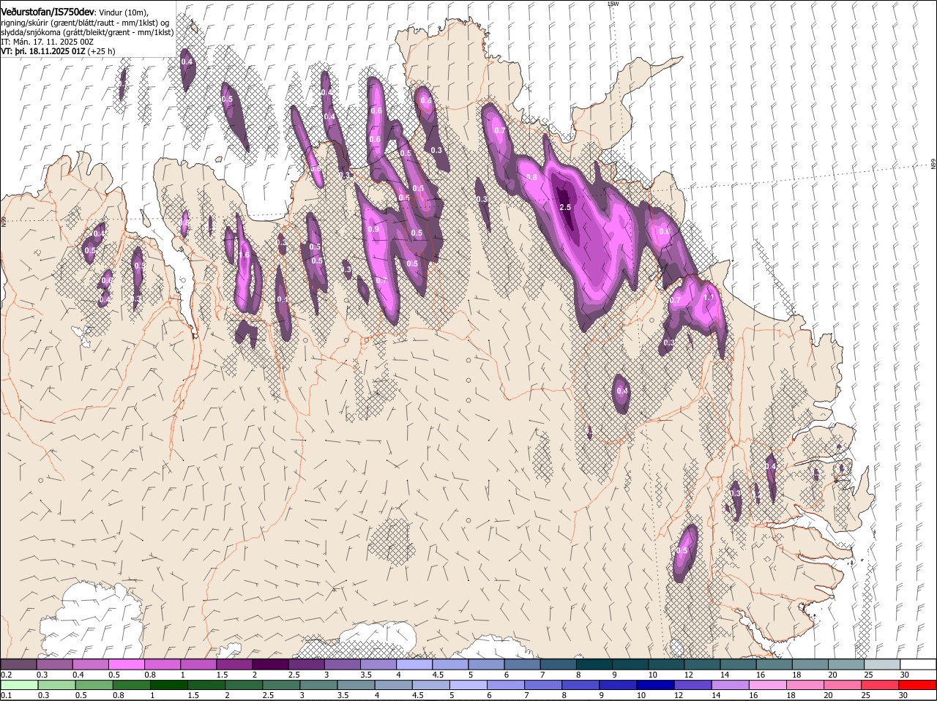Select pale green rain swatch between 0.1 and 0.3
This screenshot has width=937, height=701.
pos(19,686)
